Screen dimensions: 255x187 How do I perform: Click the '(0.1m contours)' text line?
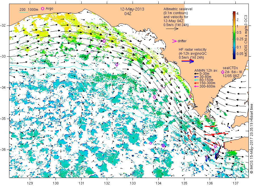point(176,13)
